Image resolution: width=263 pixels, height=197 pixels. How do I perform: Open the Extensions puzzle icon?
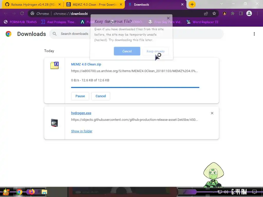point(233,13)
